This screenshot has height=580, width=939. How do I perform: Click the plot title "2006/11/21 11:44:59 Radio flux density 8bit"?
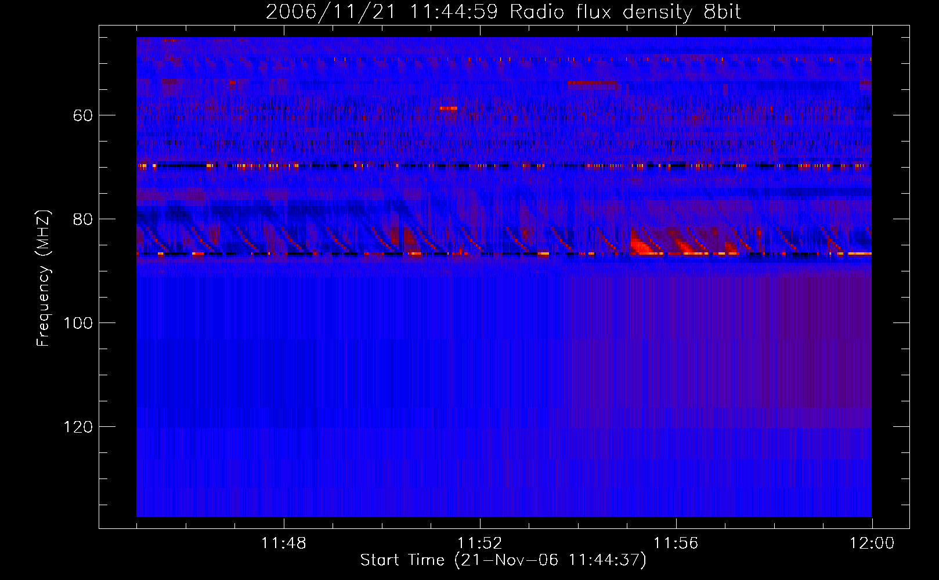coord(503,12)
